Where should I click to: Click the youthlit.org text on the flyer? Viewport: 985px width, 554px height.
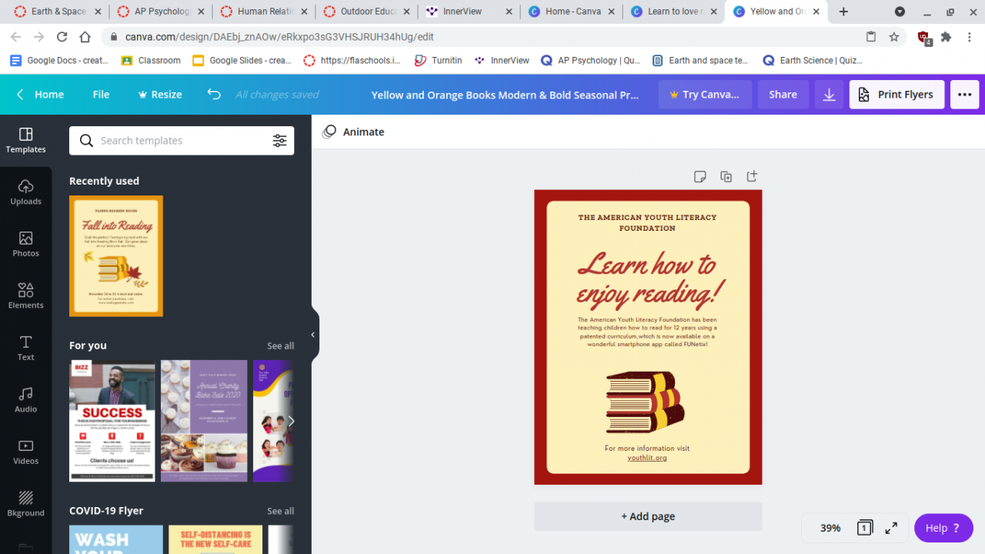click(647, 458)
